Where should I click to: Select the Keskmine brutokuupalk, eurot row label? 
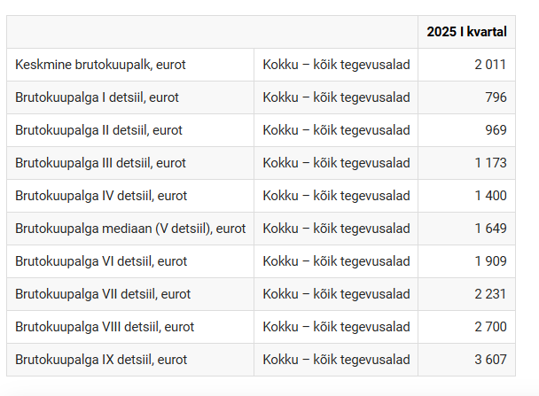pyautogui.click(x=100, y=65)
